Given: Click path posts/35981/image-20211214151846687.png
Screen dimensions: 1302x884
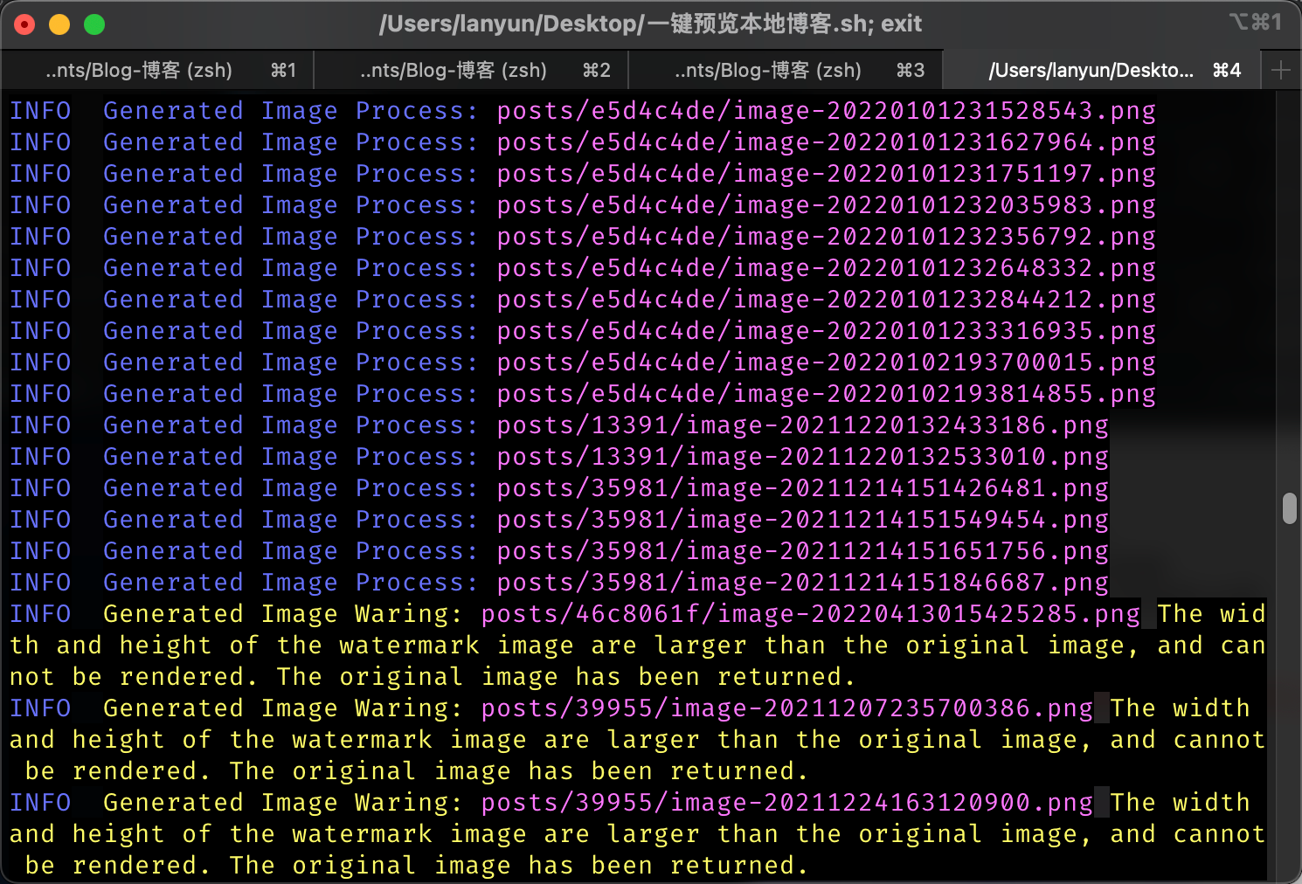Looking at the screenshot, I should [x=803, y=583].
